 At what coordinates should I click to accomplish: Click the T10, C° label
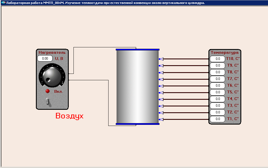coord(233,59)
